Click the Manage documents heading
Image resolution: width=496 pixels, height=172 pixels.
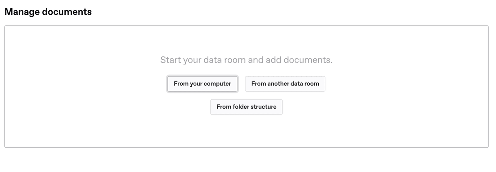click(48, 12)
